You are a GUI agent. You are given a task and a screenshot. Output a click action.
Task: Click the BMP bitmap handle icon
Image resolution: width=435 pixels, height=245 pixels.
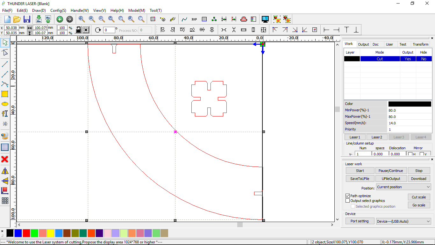pos(194,19)
